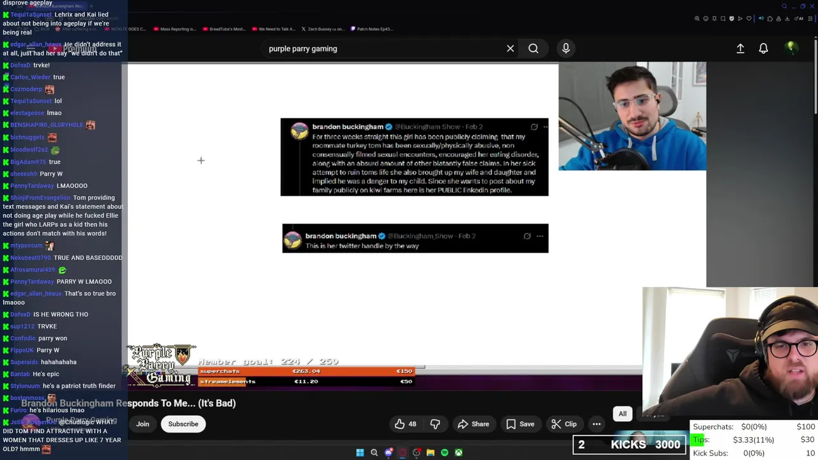
Task: Create a clip with the Clip button
Action: (564, 424)
